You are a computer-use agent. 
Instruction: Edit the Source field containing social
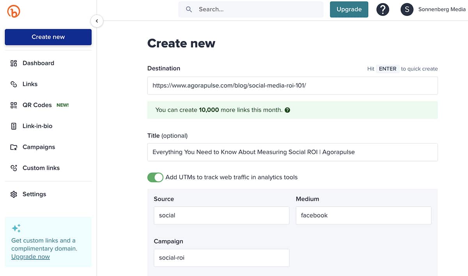222,215
